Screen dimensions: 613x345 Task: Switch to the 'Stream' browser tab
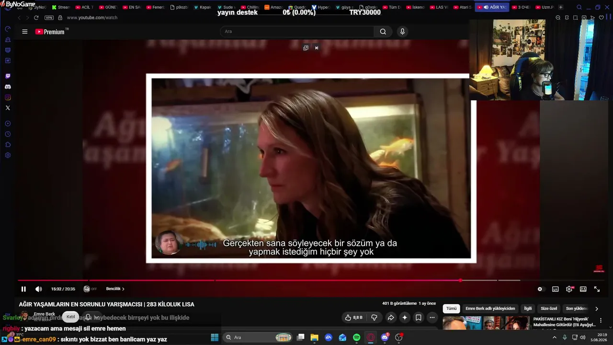pos(61,7)
